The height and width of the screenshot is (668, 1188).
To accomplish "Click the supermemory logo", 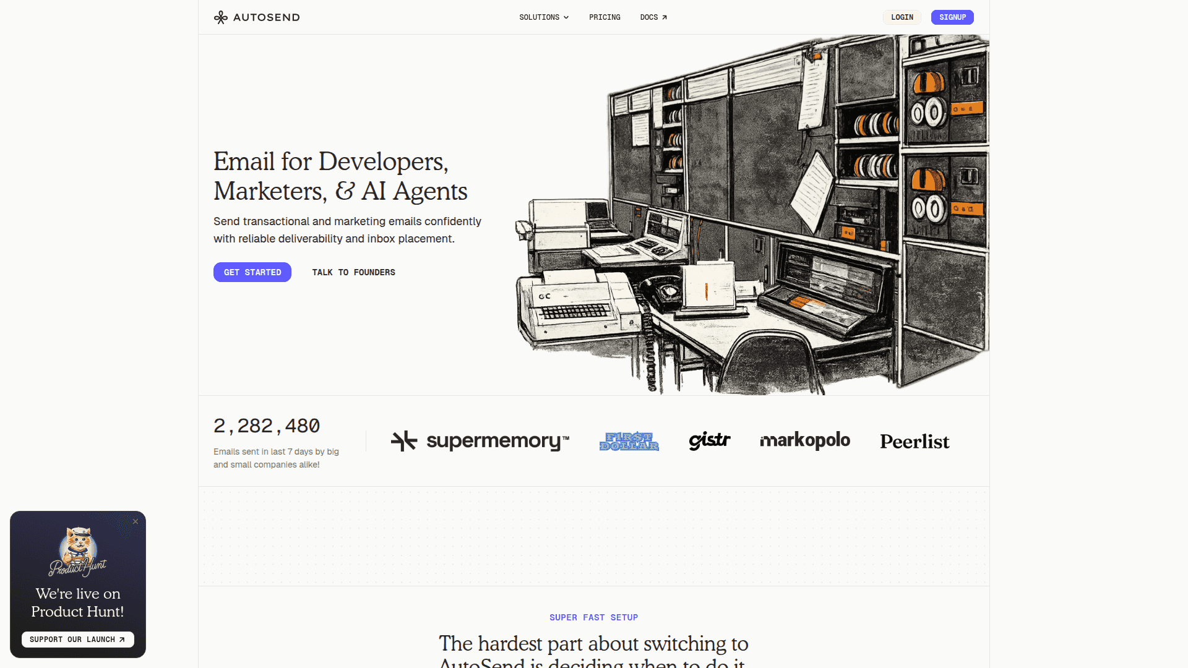I will (x=480, y=441).
